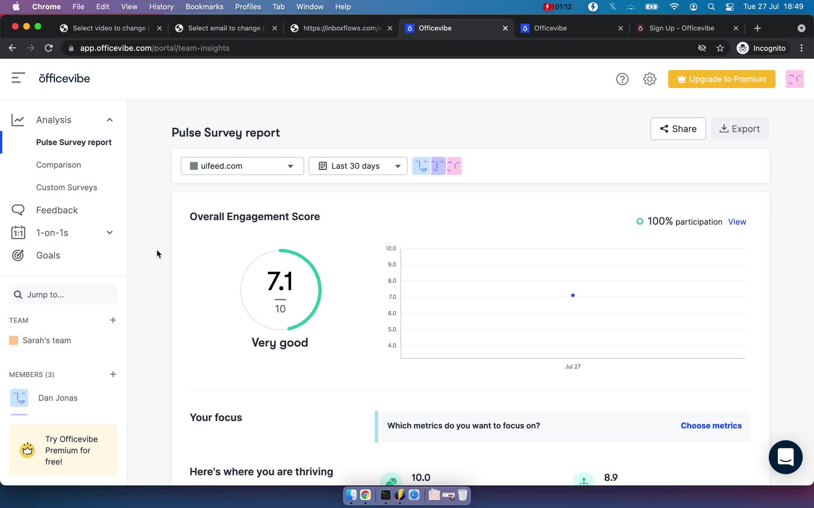Click Upgrade to Premium
Image resolution: width=814 pixels, height=508 pixels.
(x=722, y=79)
